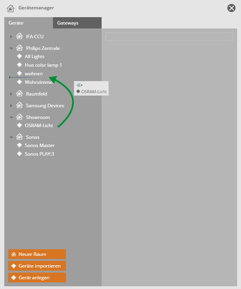Switch to the Gateways tab
This screenshot has width=241, height=289.
pyautogui.click(x=68, y=23)
